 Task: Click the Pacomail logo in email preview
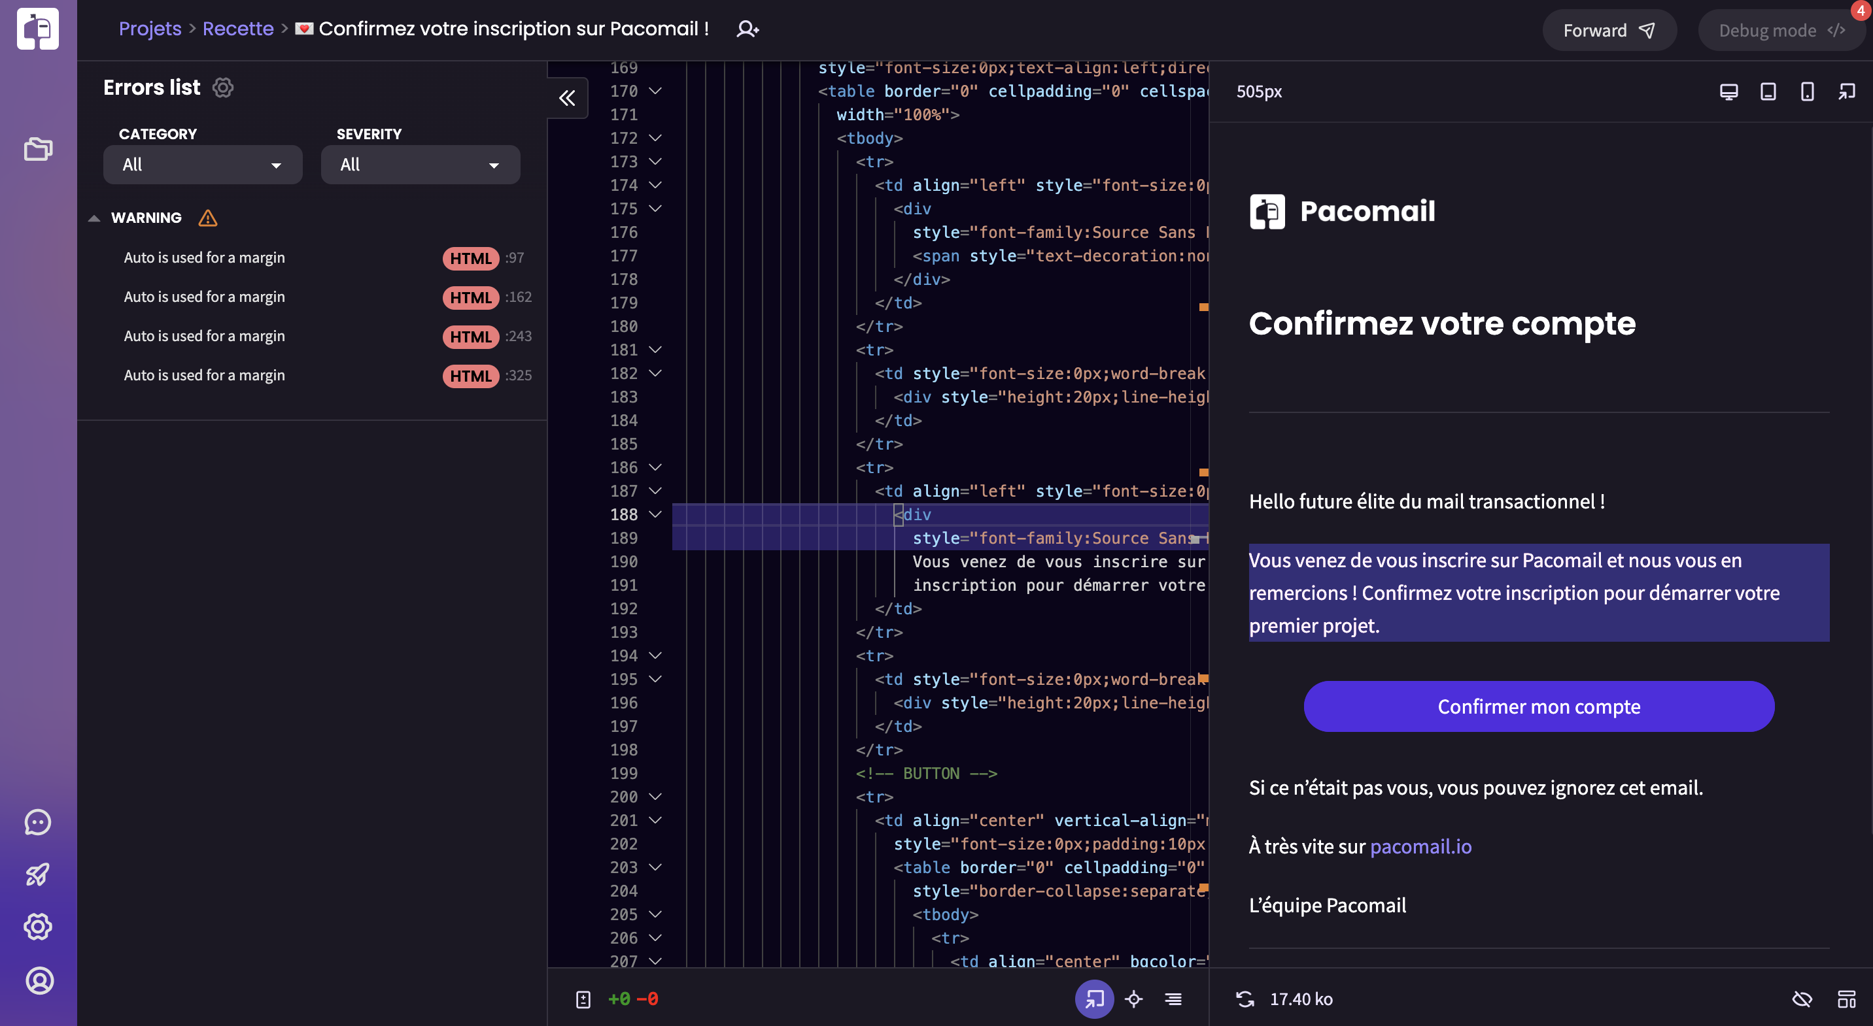point(1342,212)
